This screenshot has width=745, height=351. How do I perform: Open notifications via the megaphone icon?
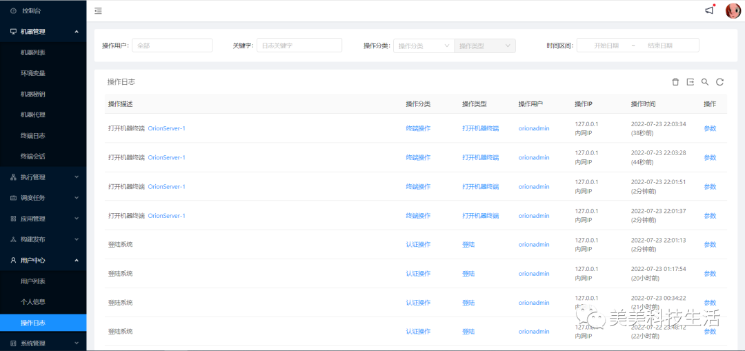(709, 10)
